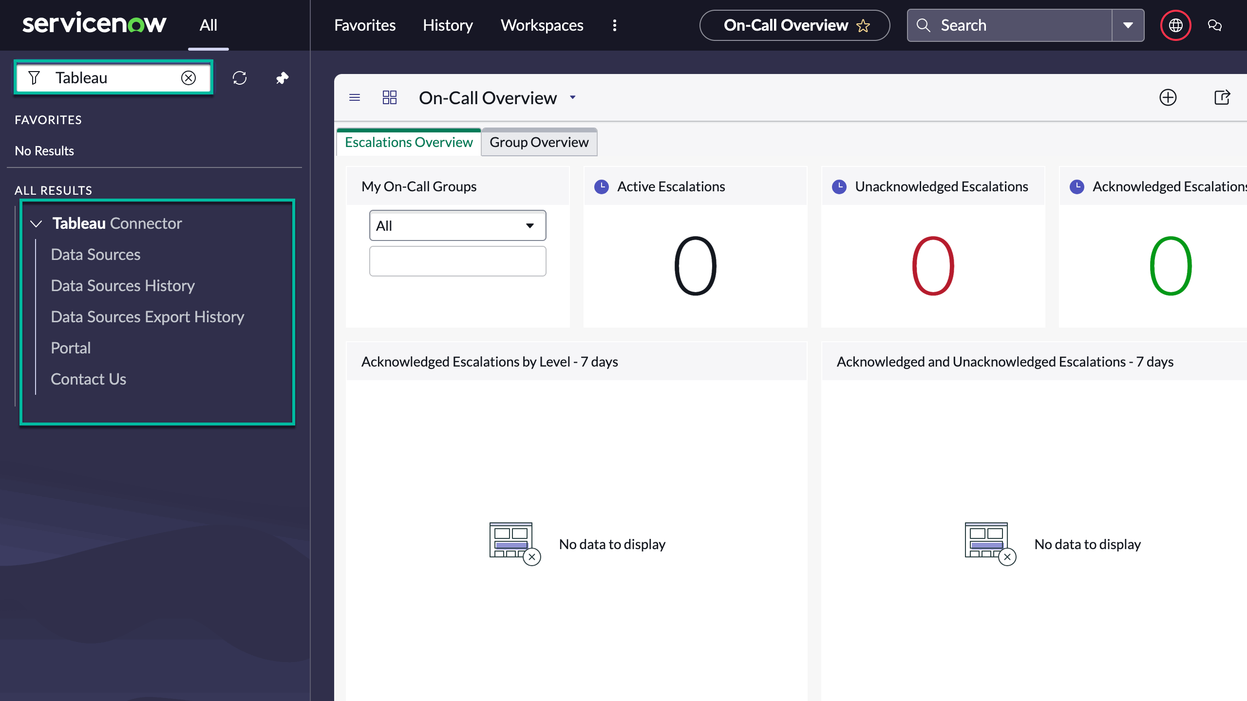
Task: Switch to the Group Overview tab
Action: point(539,142)
